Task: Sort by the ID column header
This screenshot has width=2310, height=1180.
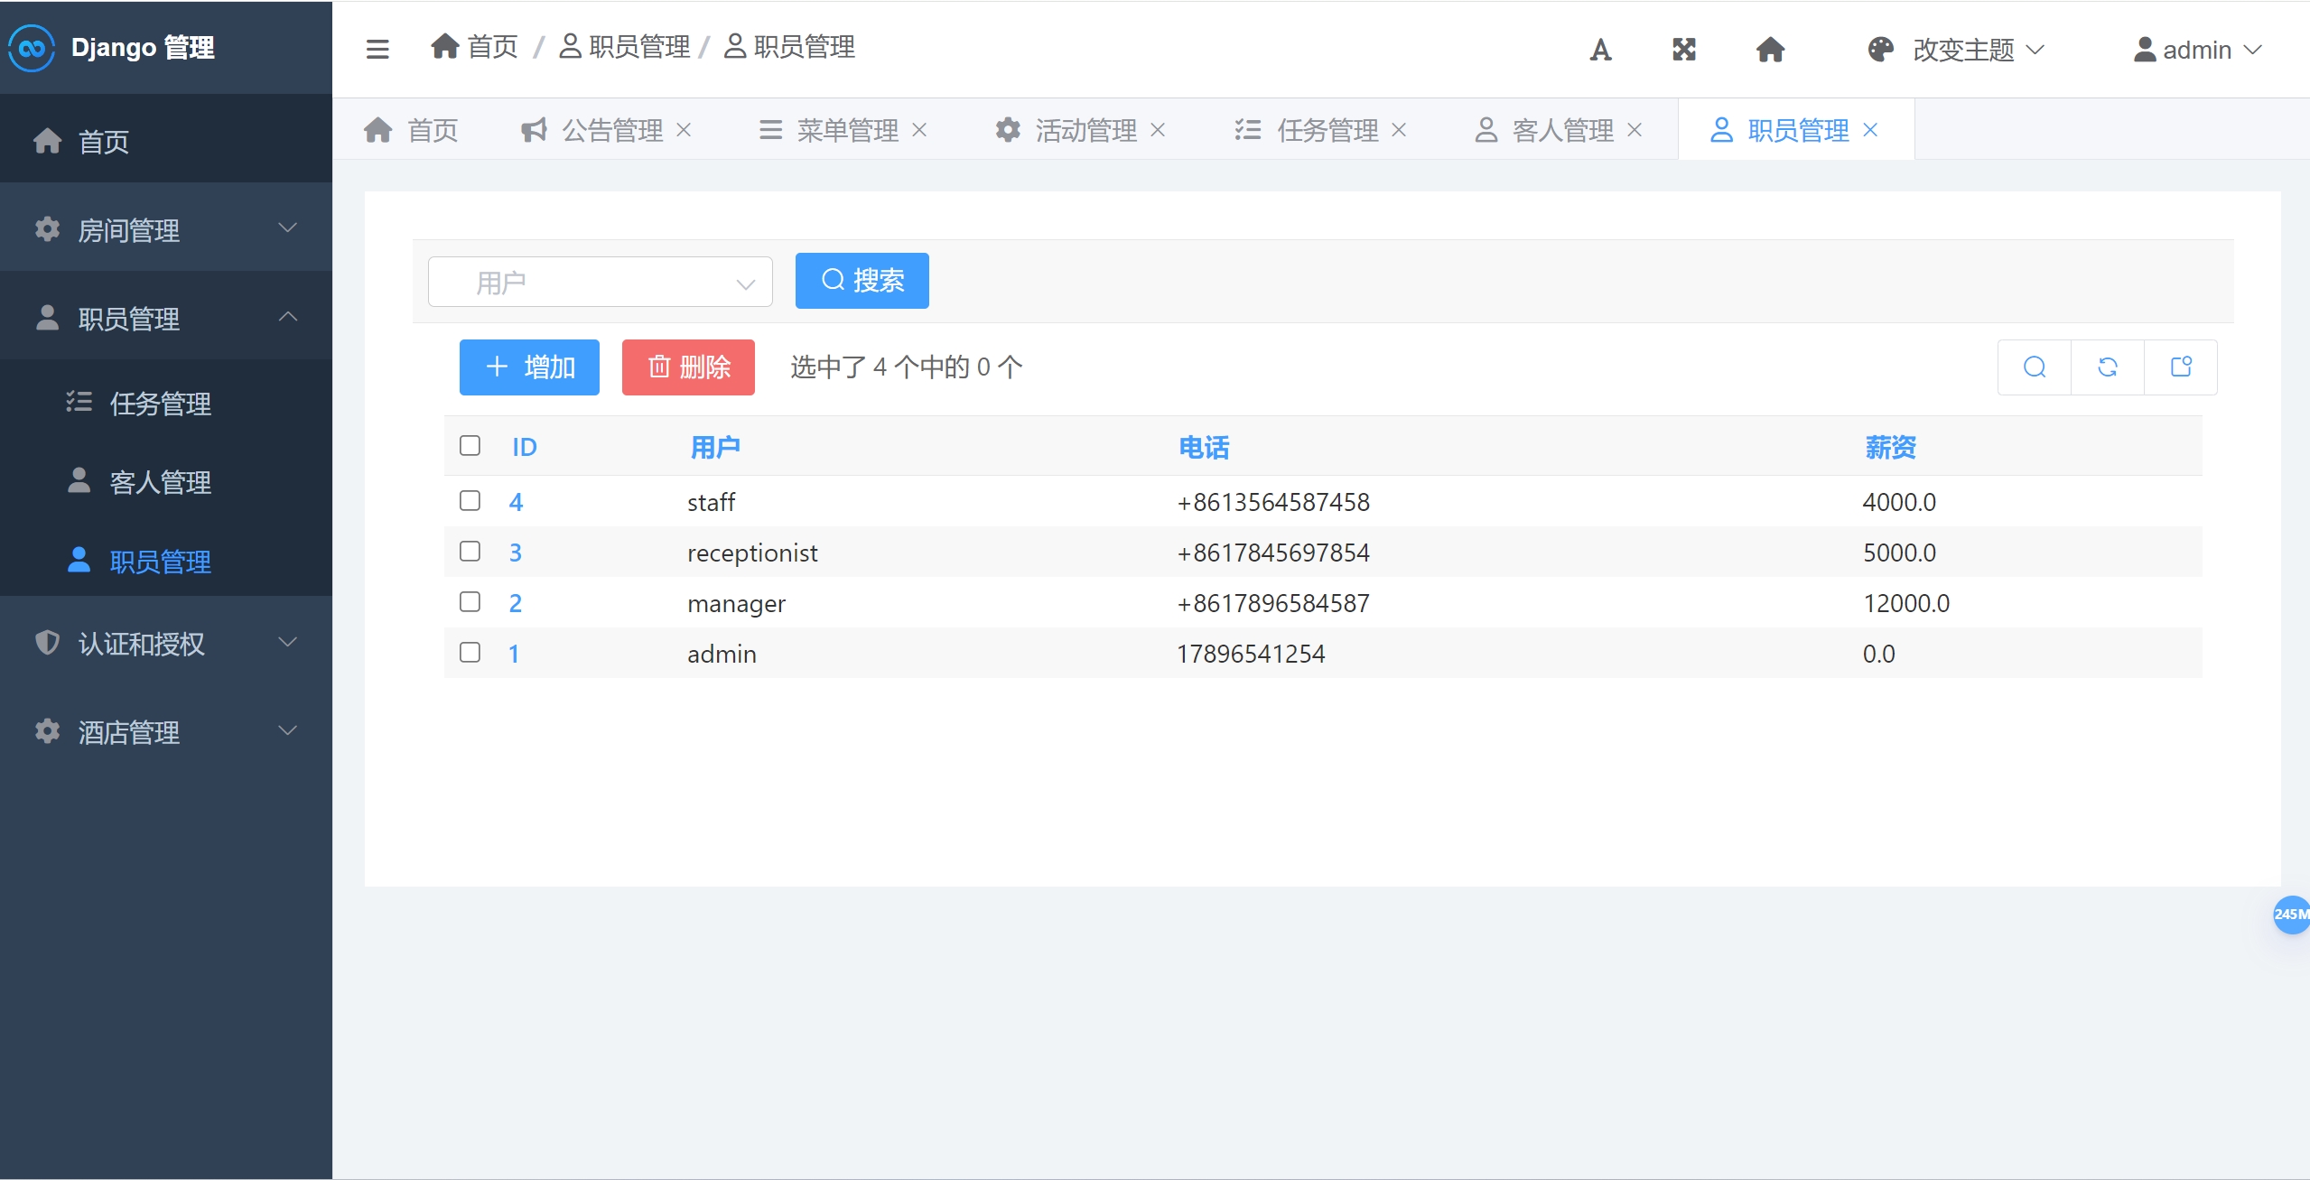Action: coord(525,447)
